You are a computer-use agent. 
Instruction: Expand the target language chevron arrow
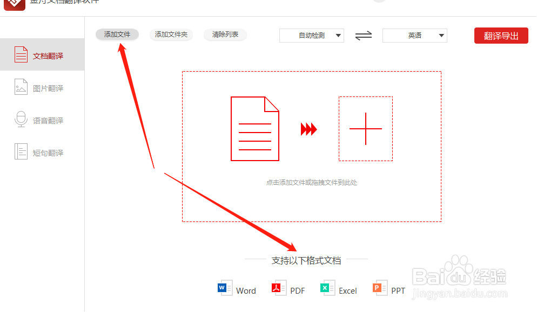coord(442,35)
